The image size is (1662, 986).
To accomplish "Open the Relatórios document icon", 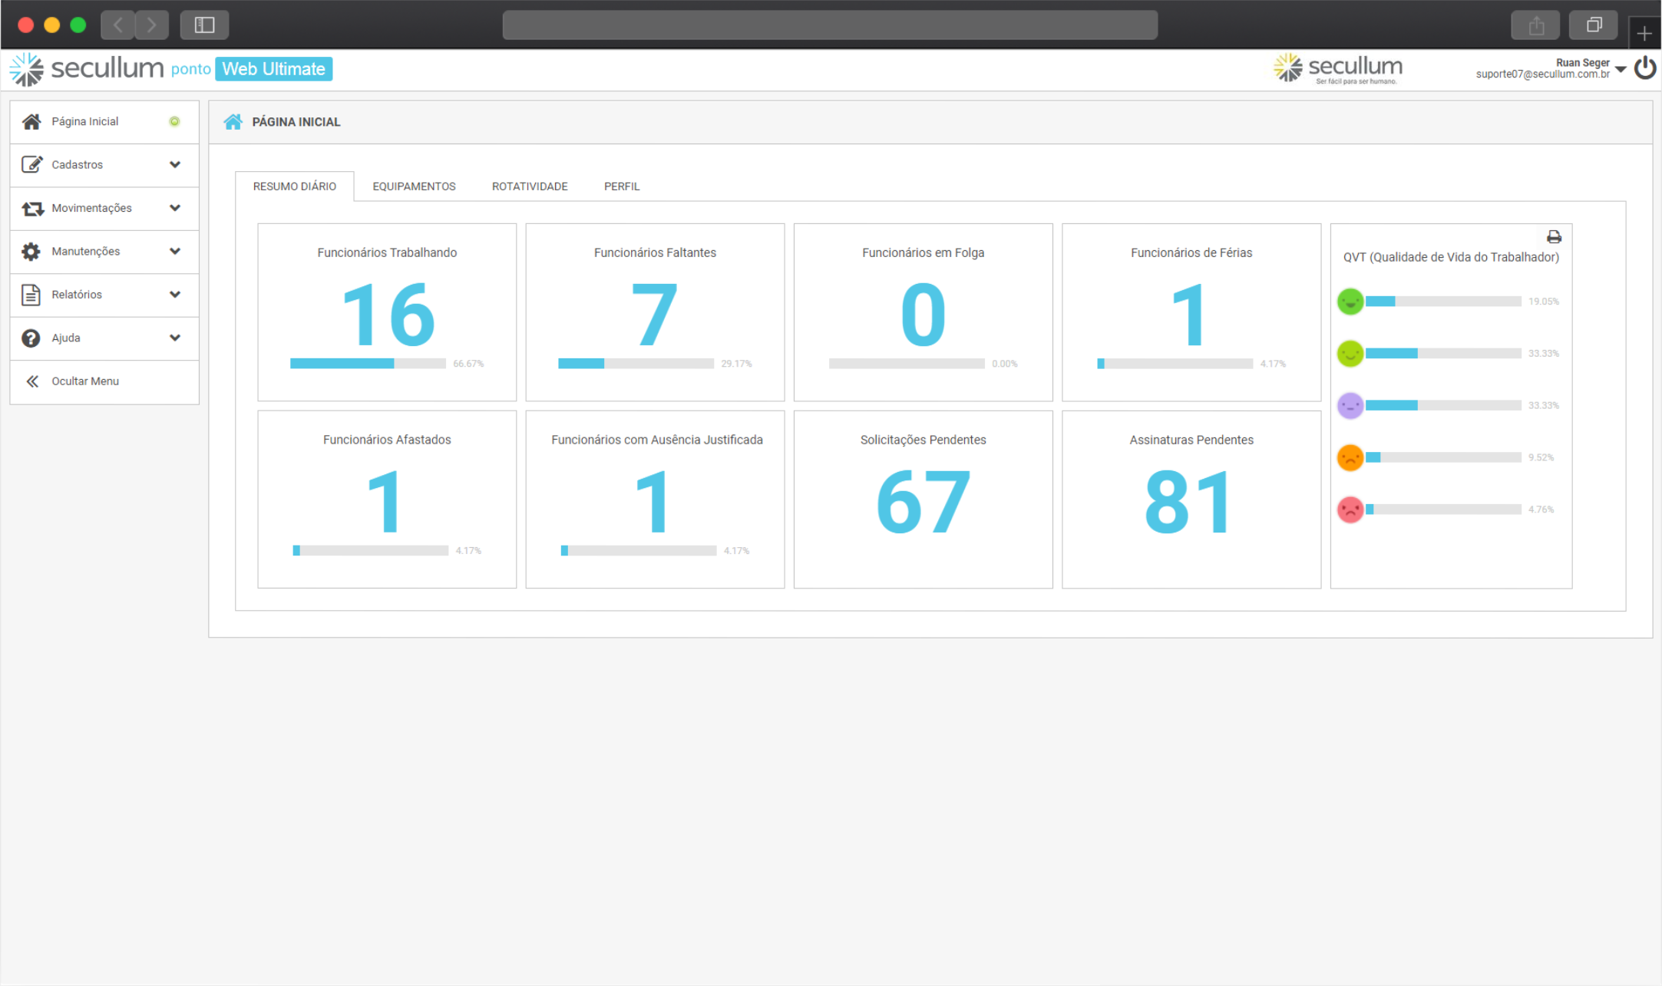I will [31, 295].
